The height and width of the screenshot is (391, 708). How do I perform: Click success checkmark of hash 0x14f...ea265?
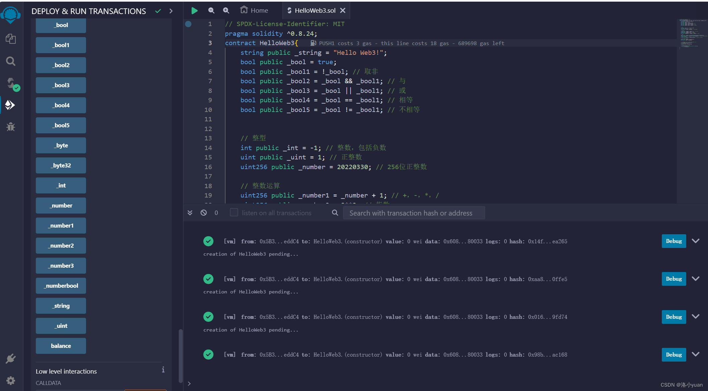(208, 241)
